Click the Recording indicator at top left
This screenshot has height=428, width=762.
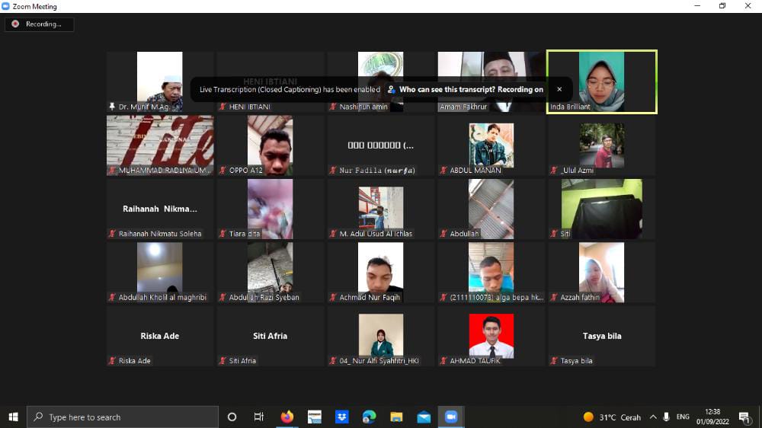(x=39, y=24)
